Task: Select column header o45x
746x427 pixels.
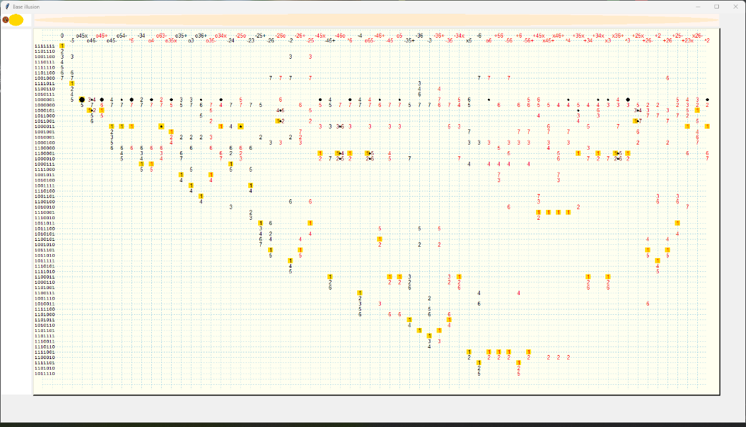Action: (82, 36)
